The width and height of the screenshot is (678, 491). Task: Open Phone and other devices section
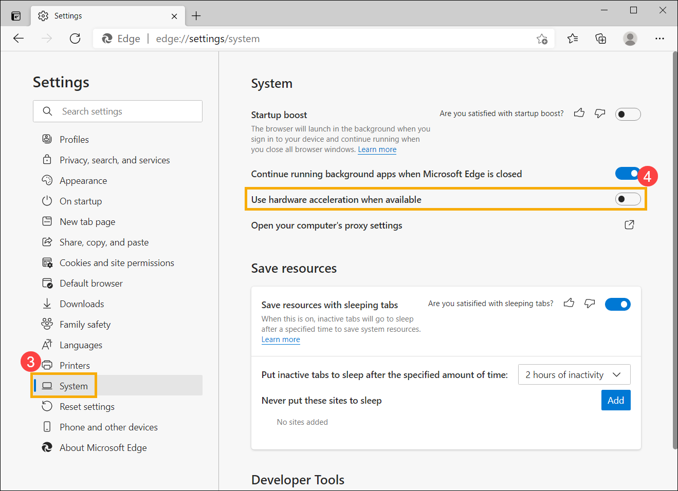(108, 427)
